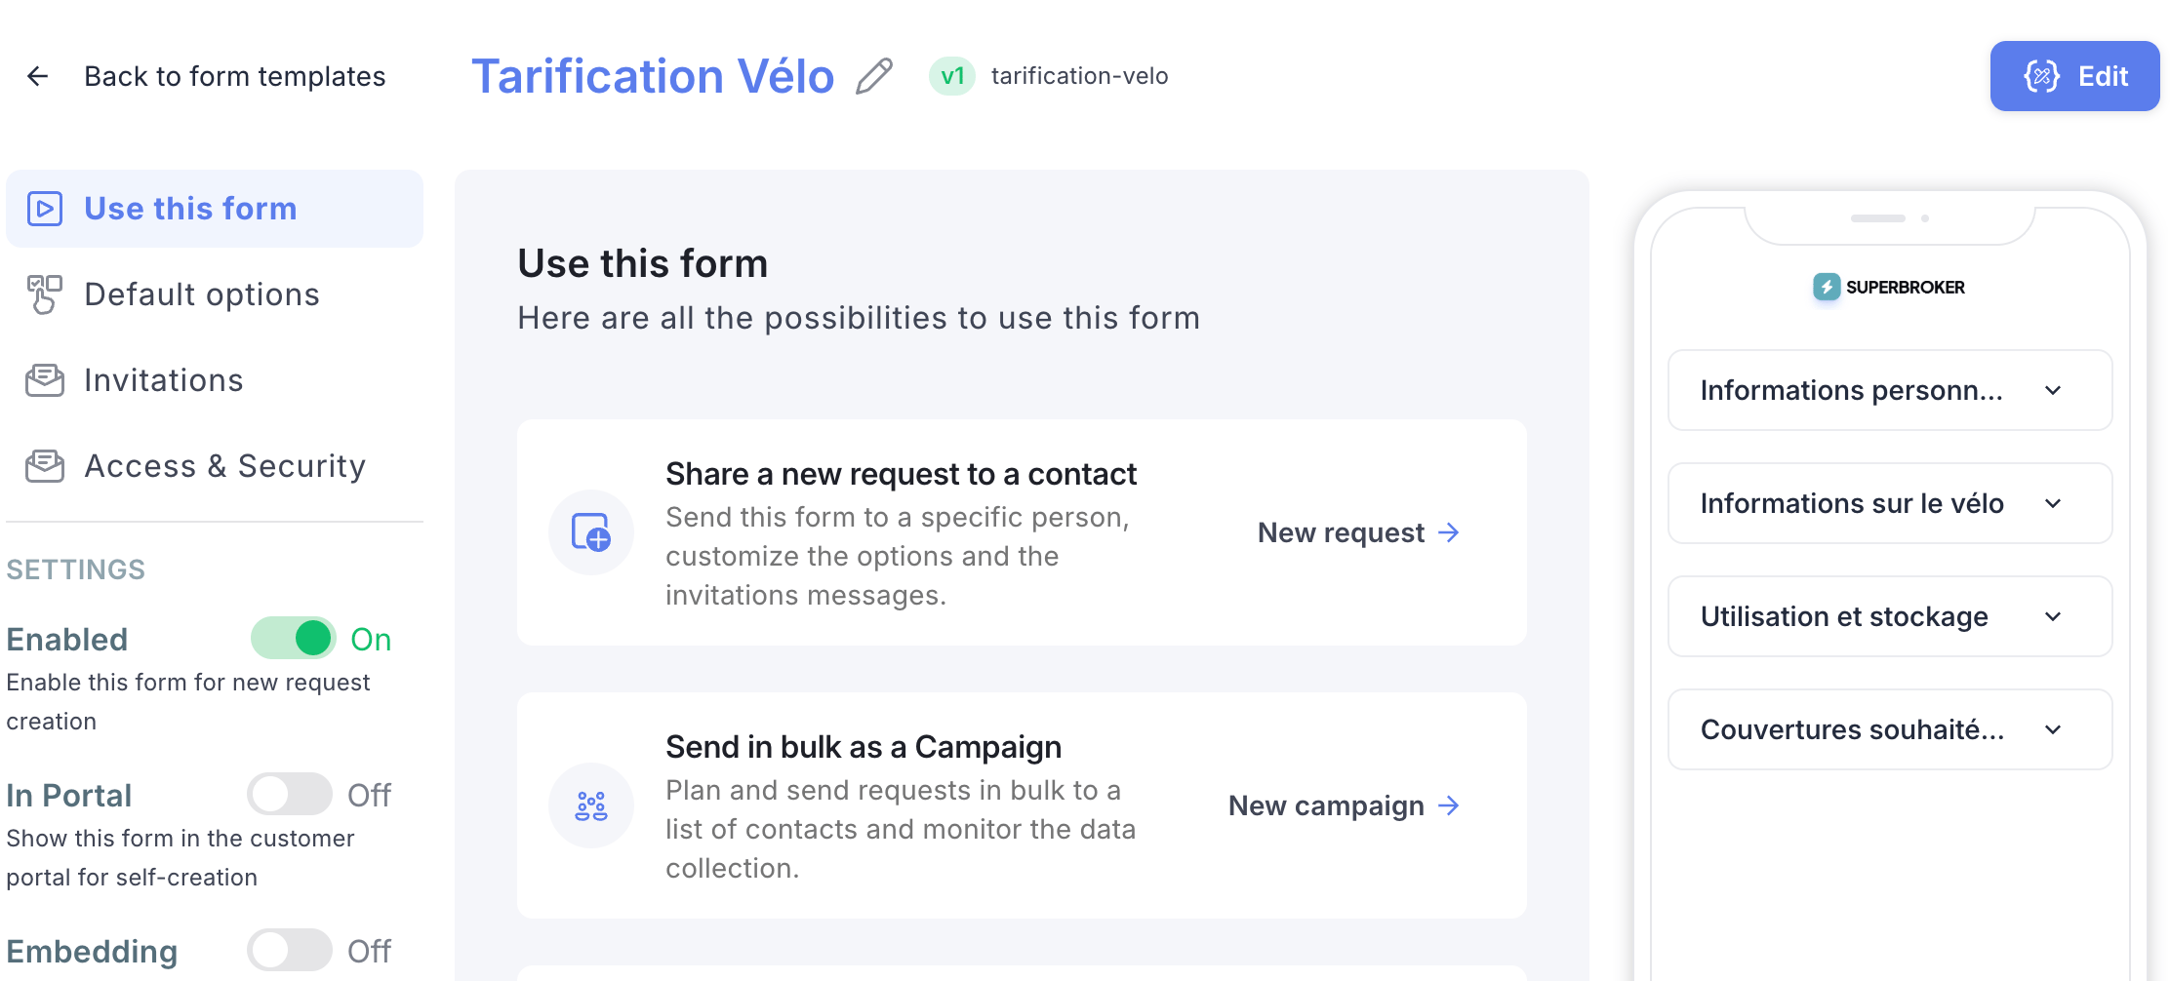
Task: Enable the Embedding toggle
Action: (x=290, y=951)
